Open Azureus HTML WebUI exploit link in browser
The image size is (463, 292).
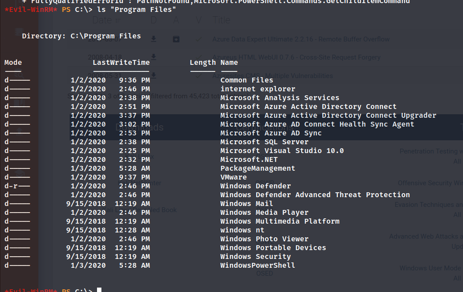pos(296,57)
